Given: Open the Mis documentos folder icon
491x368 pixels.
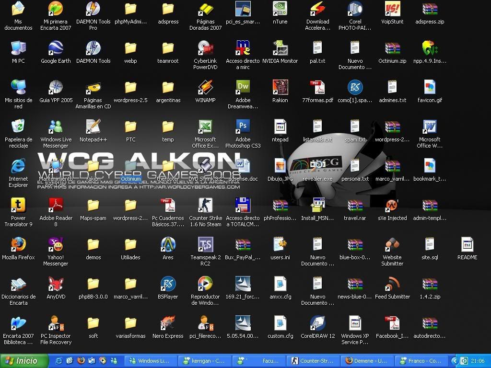Looking at the screenshot, I should pos(18,9).
